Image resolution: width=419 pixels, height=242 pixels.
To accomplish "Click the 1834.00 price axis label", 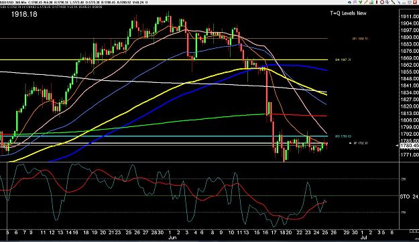I will click(410, 92).
